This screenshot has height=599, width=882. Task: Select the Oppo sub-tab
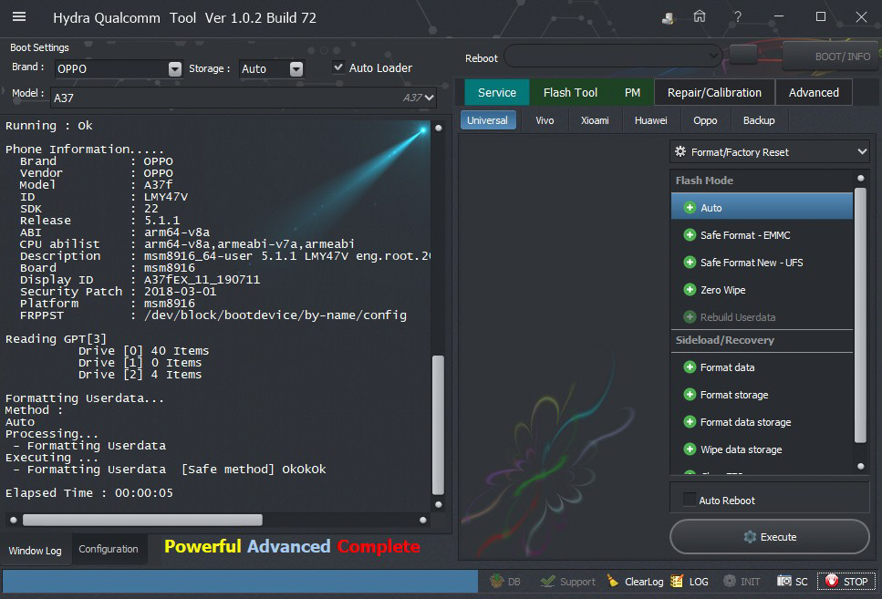click(705, 120)
